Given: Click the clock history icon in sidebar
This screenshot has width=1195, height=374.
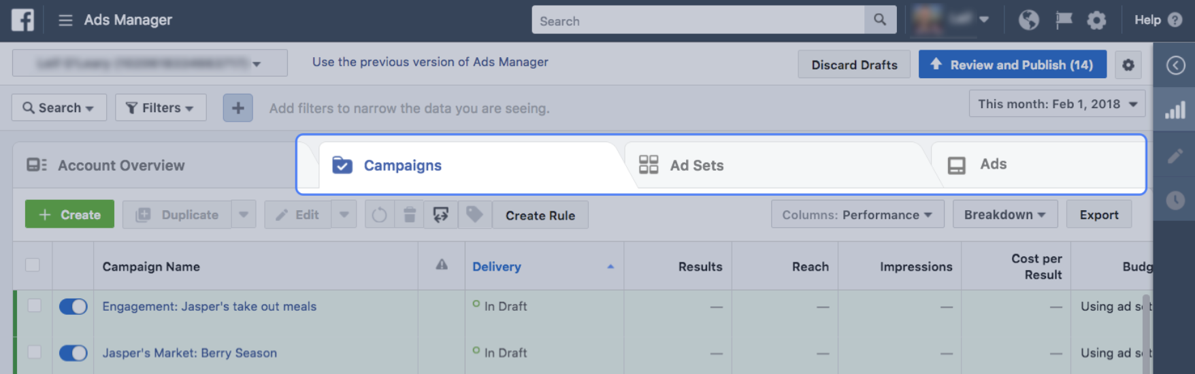Looking at the screenshot, I should tap(1175, 200).
